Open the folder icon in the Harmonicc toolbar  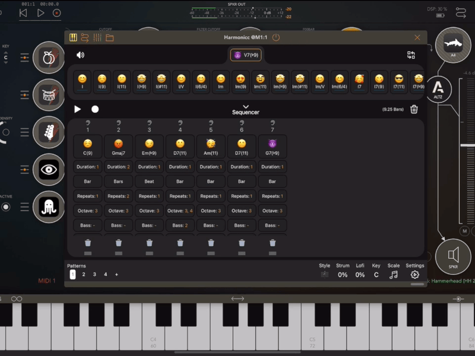coord(110,37)
